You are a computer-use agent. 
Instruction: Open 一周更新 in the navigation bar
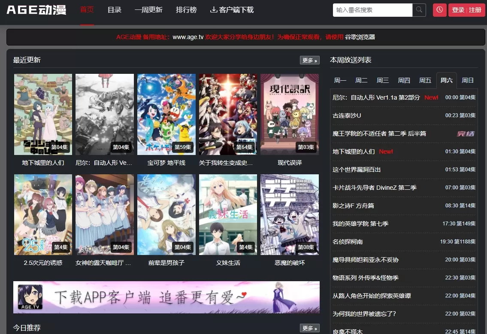[x=148, y=10]
